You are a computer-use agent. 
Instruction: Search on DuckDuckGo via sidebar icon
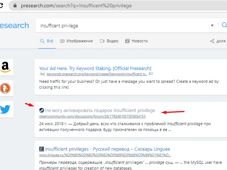pos(5,88)
